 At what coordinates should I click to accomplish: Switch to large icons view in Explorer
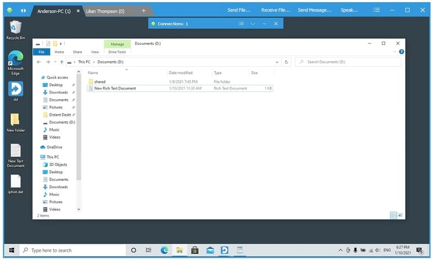pos(400,215)
